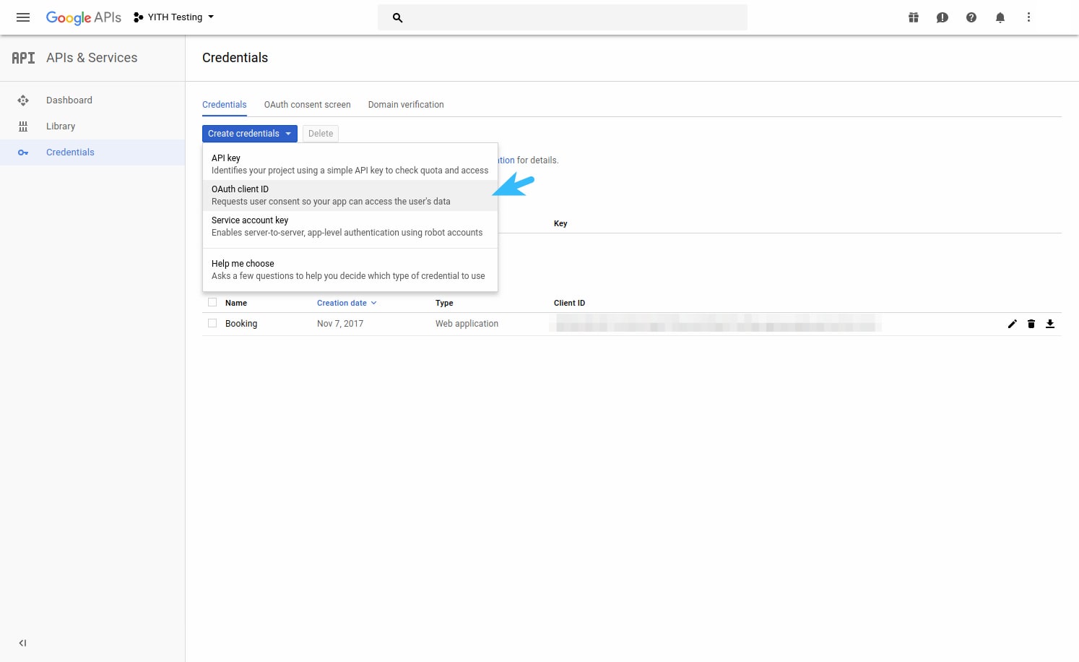Image resolution: width=1079 pixels, height=662 pixels.
Task: Click the Name column header
Action: point(236,303)
